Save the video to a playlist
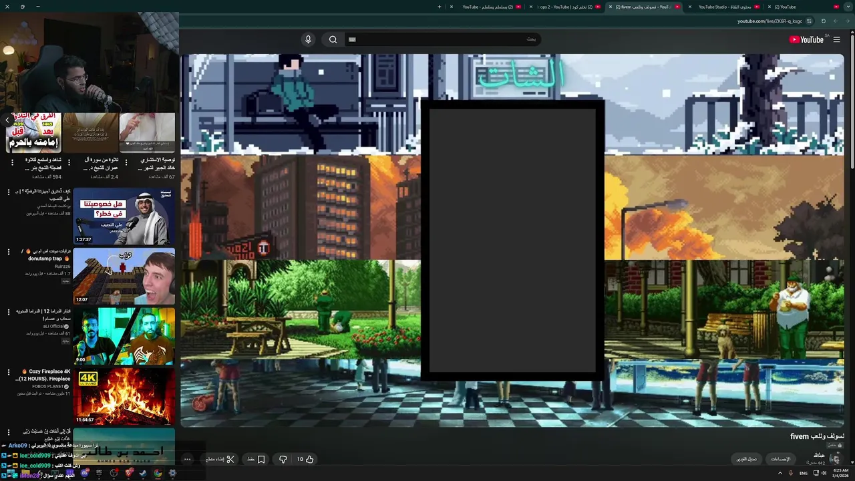Viewport: 855px width, 481px height. click(256, 460)
